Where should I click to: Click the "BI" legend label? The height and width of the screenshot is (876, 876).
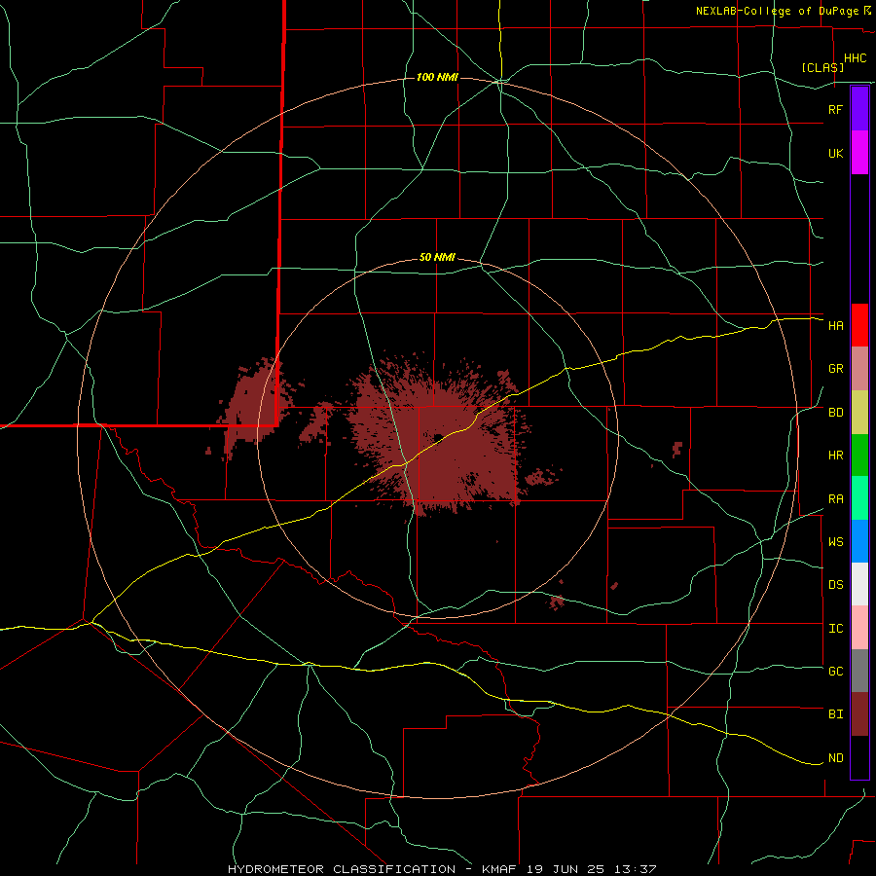835,714
